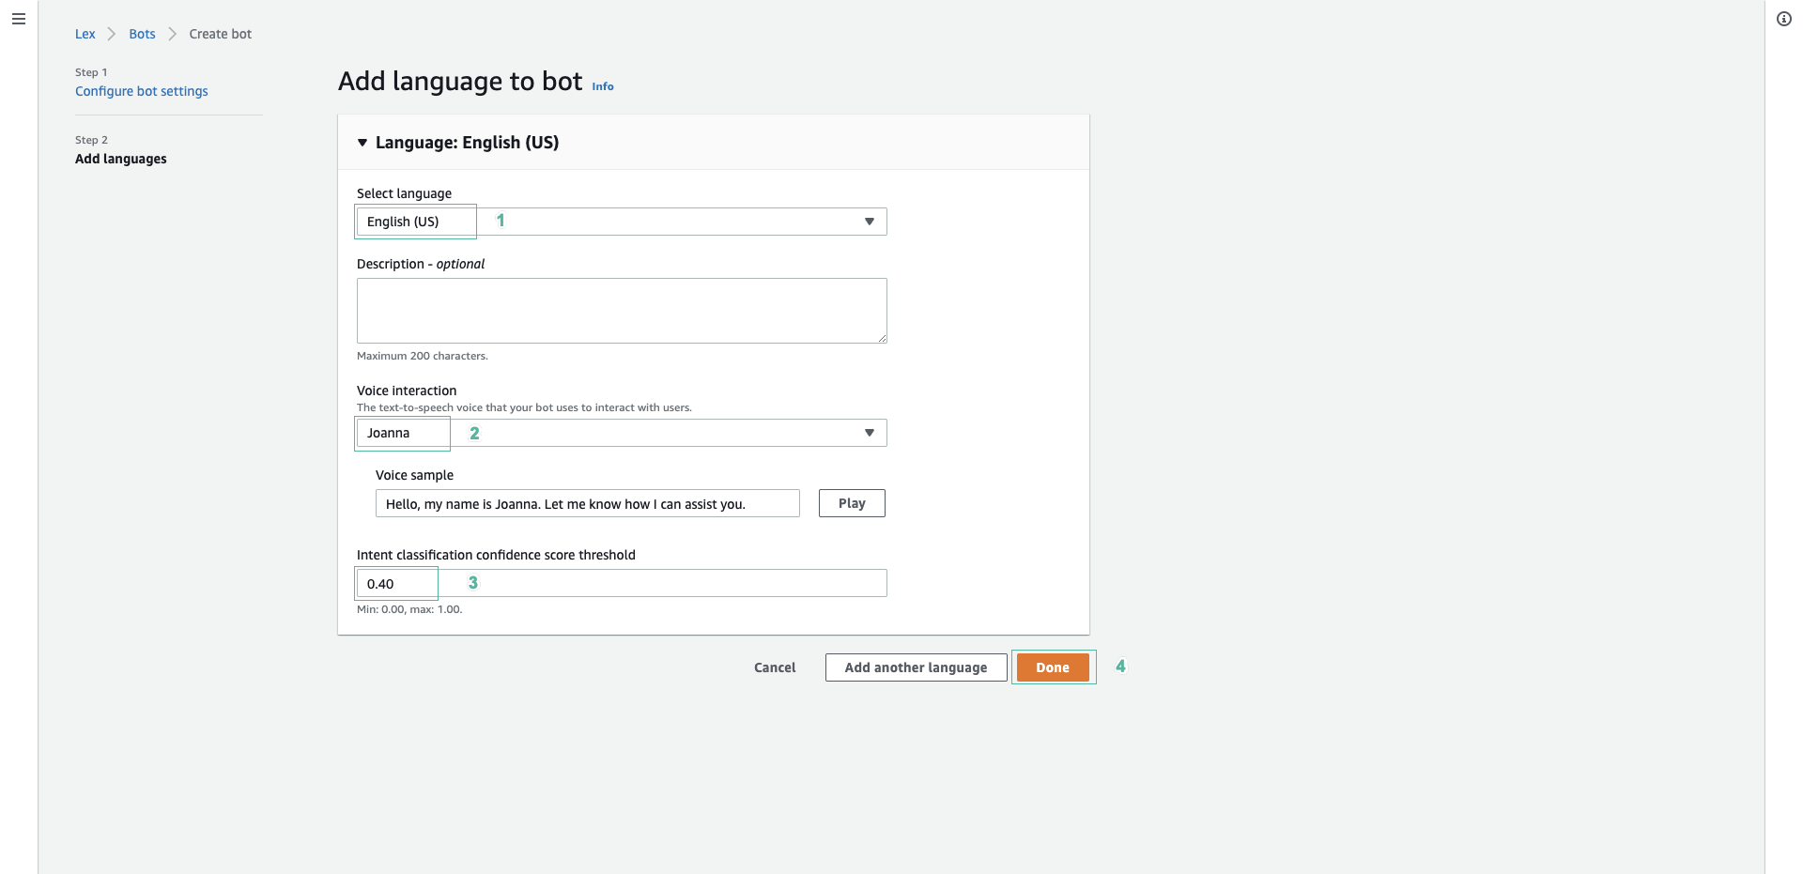The image size is (1803, 874).
Task: Click the 'Maximum 200 characters.' hint text
Action: coord(423,356)
